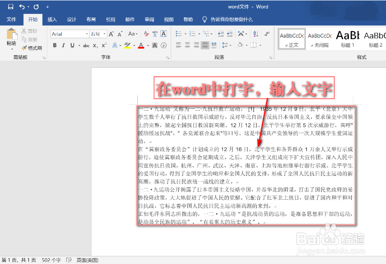The image size is (386, 264).
Task: Open the 文件 tab
Action: pos(11,19)
